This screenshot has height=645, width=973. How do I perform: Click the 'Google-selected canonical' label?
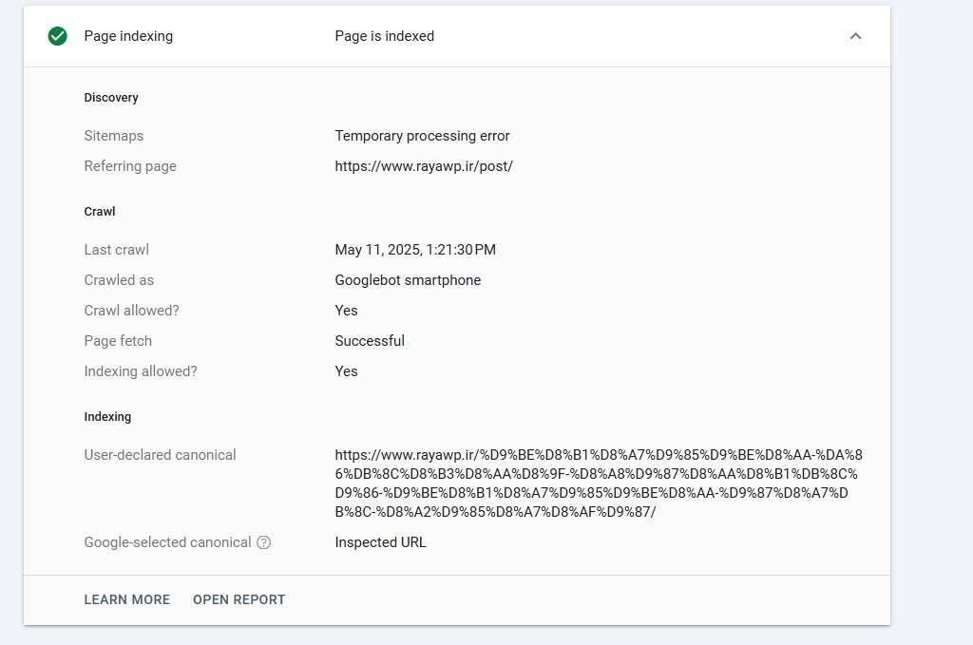click(x=167, y=542)
